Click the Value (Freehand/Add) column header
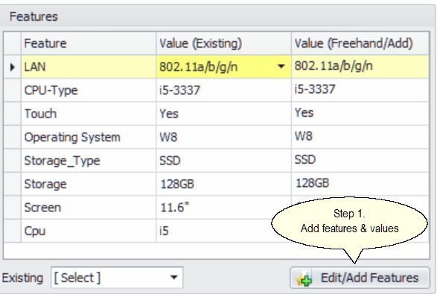This screenshot has width=437, height=294. [360, 43]
